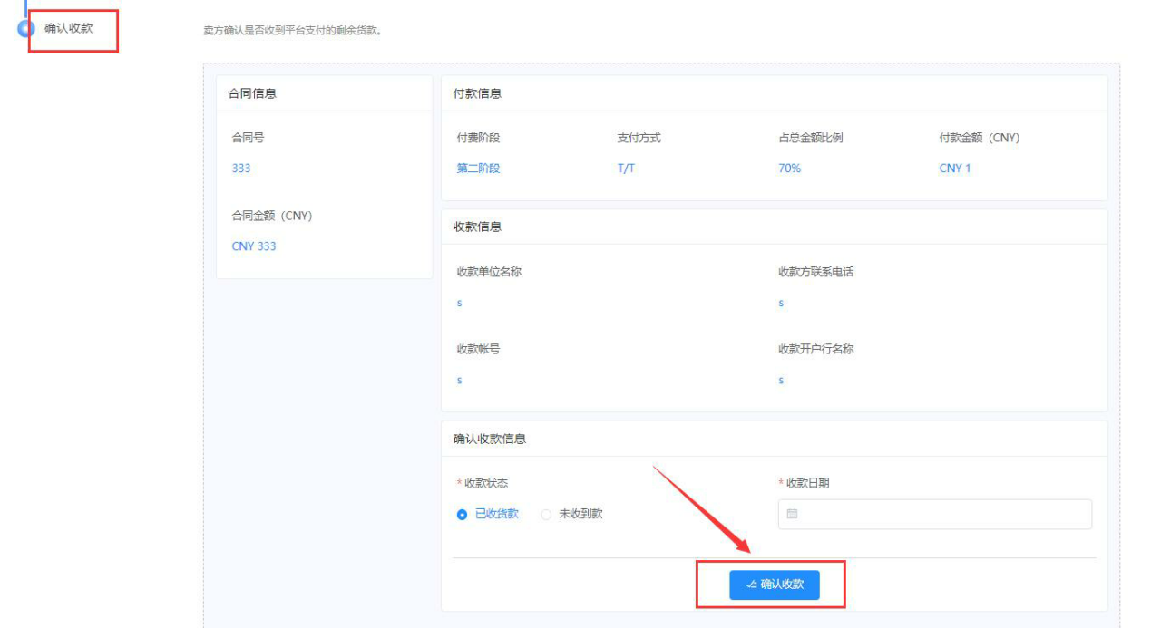1151x628 pixels.
Task: Click the 收款开户行名称 label
Action: (x=815, y=349)
